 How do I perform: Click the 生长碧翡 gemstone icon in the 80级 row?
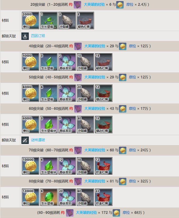click(x=49, y=197)
